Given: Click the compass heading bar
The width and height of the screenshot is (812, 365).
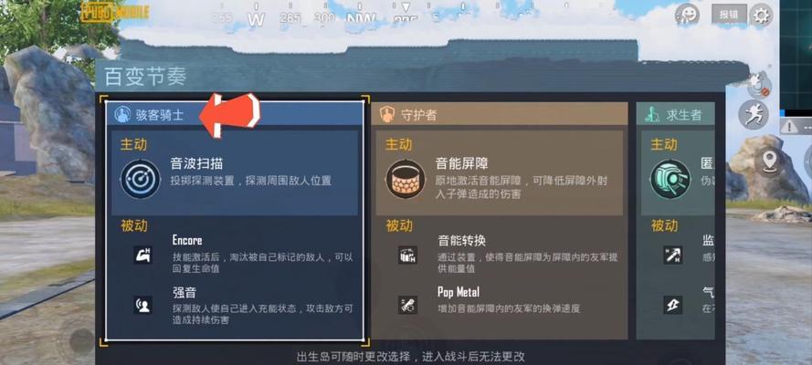Looking at the screenshot, I should click(332, 17).
